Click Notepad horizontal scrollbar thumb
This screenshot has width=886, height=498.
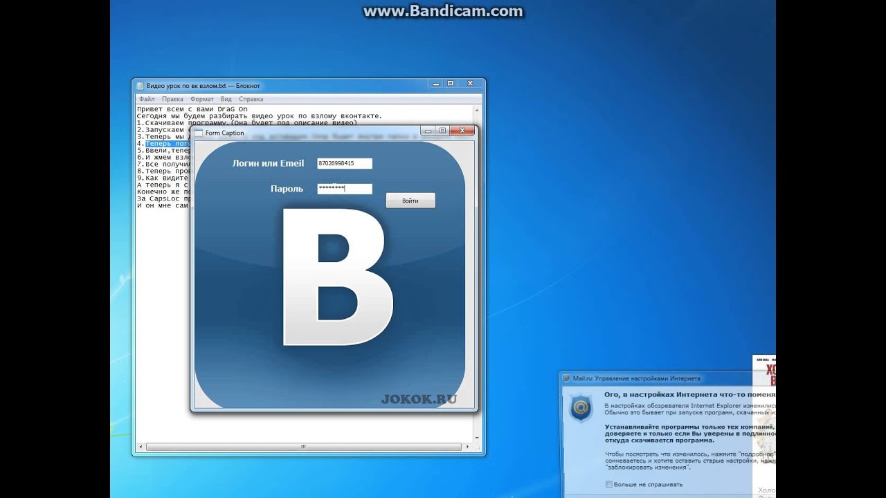303,447
